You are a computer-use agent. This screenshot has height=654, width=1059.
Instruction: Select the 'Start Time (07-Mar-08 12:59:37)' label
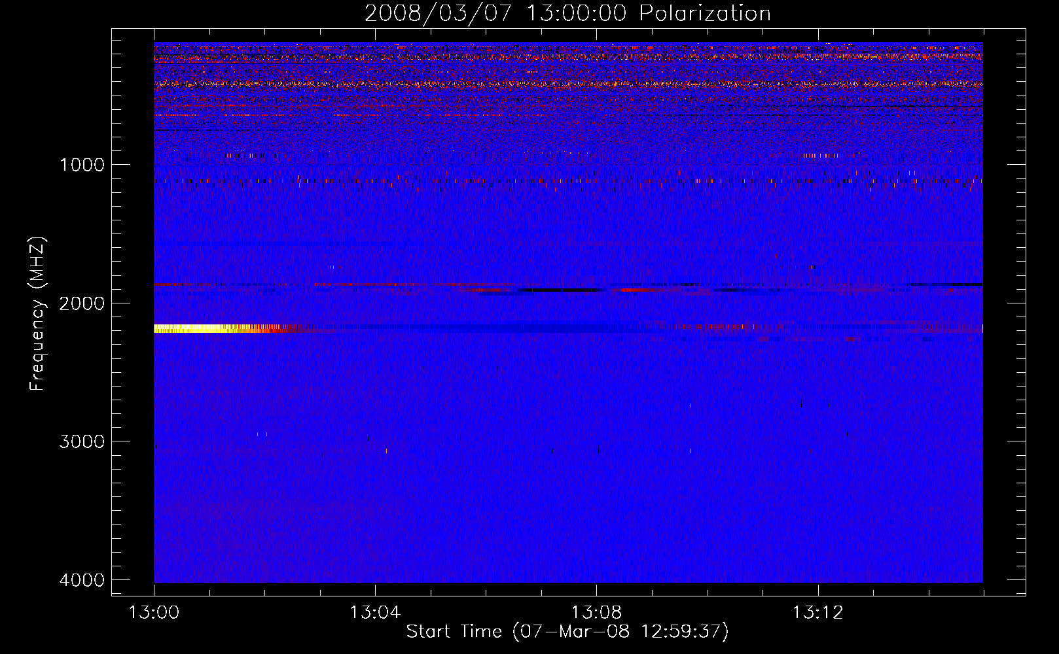[567, 632]
